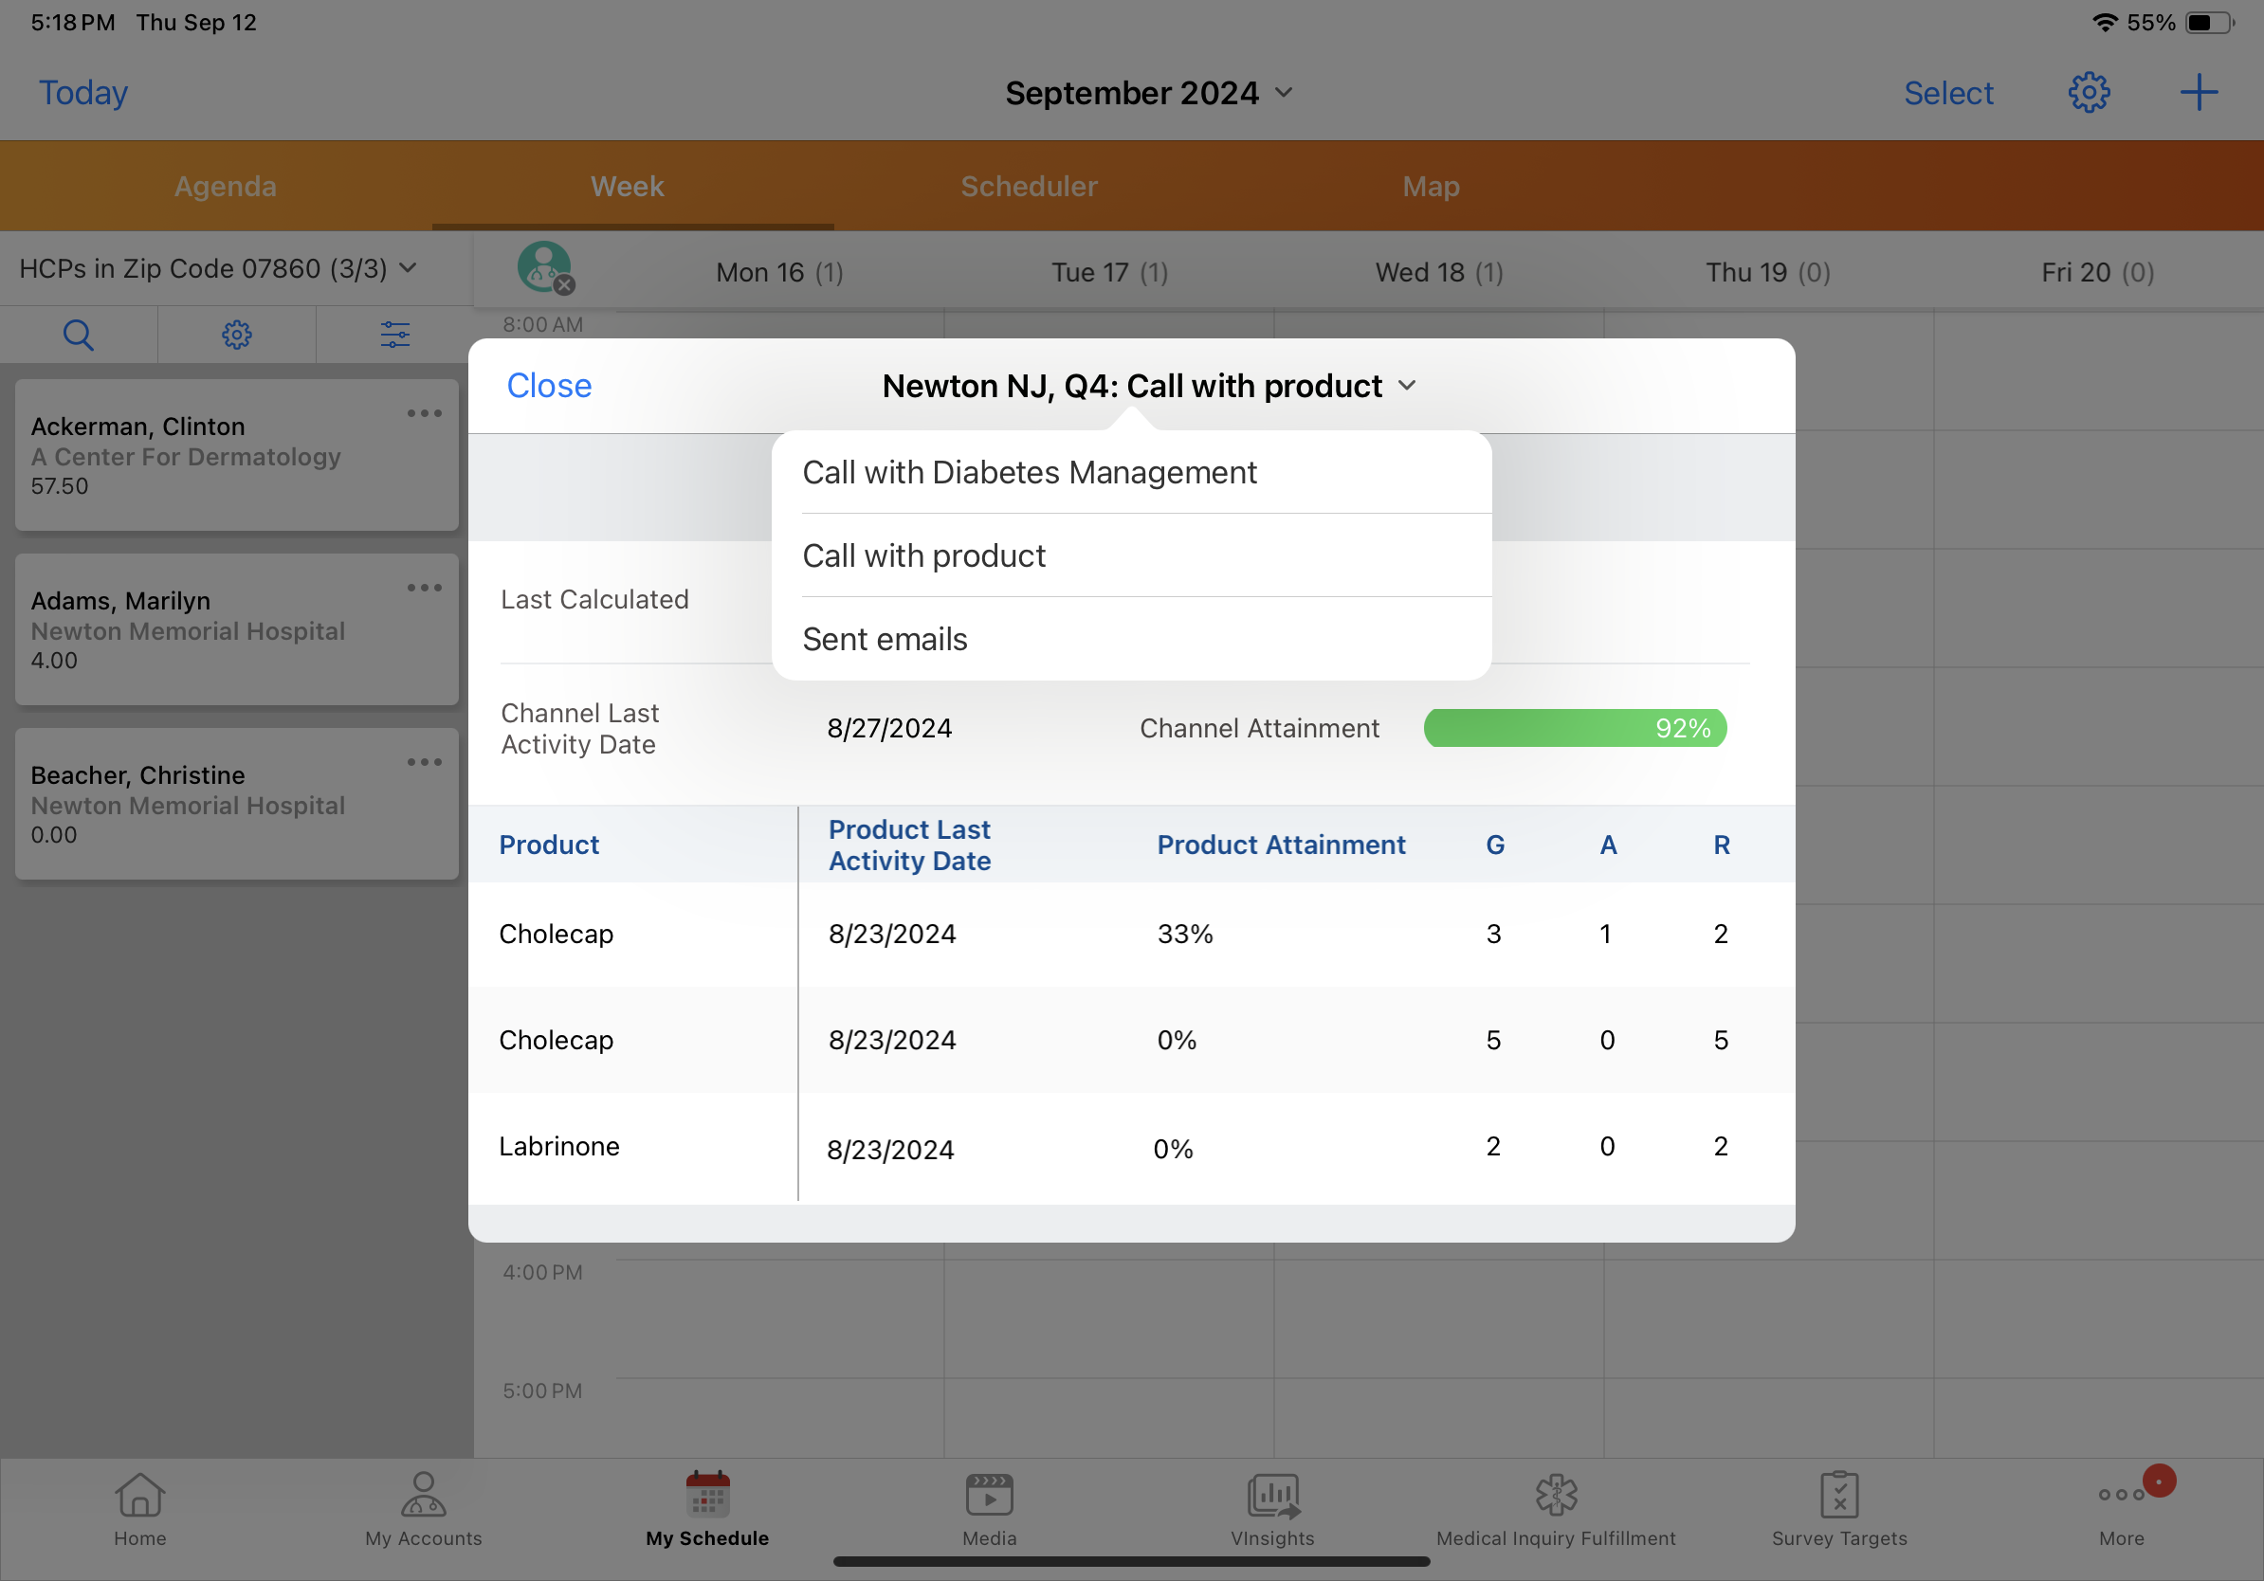Viewport: 2264px width, 1581px height.
Task: Go to Medical Inquiry Fulfillment
Action: coord(1555,1508)
